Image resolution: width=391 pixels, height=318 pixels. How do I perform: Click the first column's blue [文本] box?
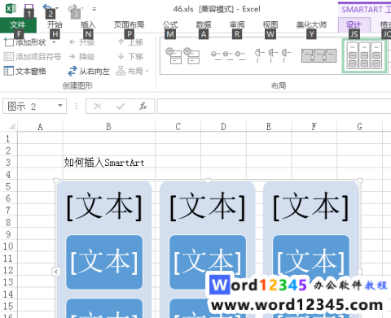click(x=104, y=262)
